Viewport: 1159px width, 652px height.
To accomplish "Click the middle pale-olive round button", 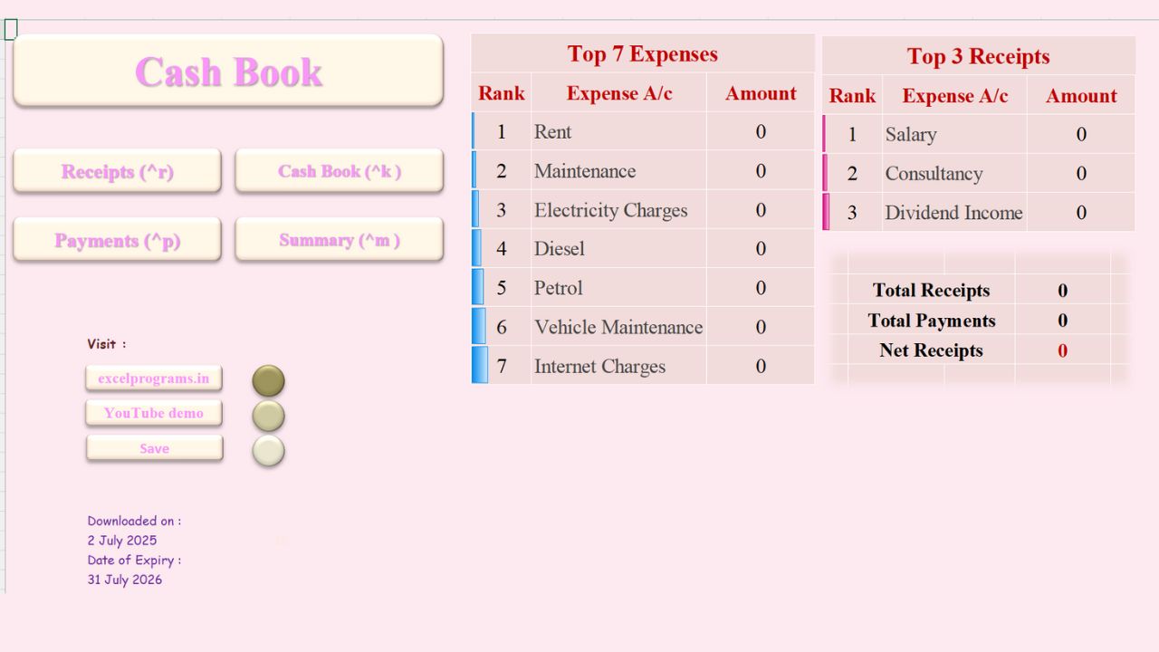I will tap(268, 416).
